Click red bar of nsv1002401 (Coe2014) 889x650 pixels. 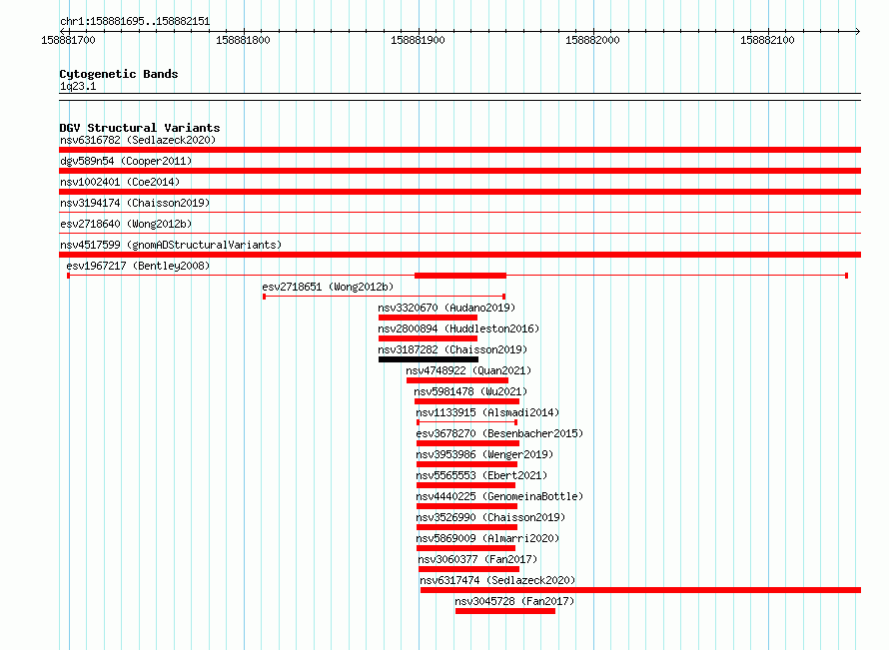pyautogui.click(x=459, y=192)
